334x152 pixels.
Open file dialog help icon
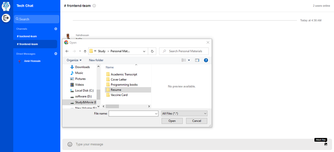point(206,60)
